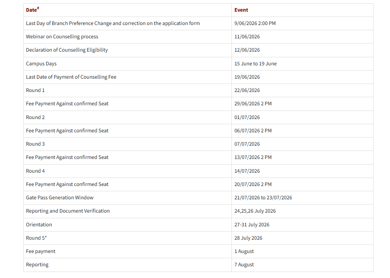Click the Date column header
This screenshot has width=390, height=278.
click(33, 10)
